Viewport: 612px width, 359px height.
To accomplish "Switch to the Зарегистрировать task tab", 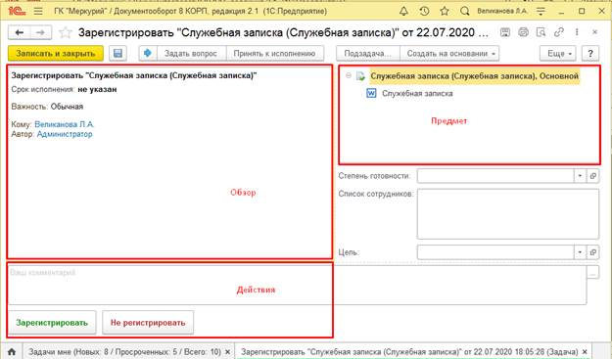I will [409, 352].
